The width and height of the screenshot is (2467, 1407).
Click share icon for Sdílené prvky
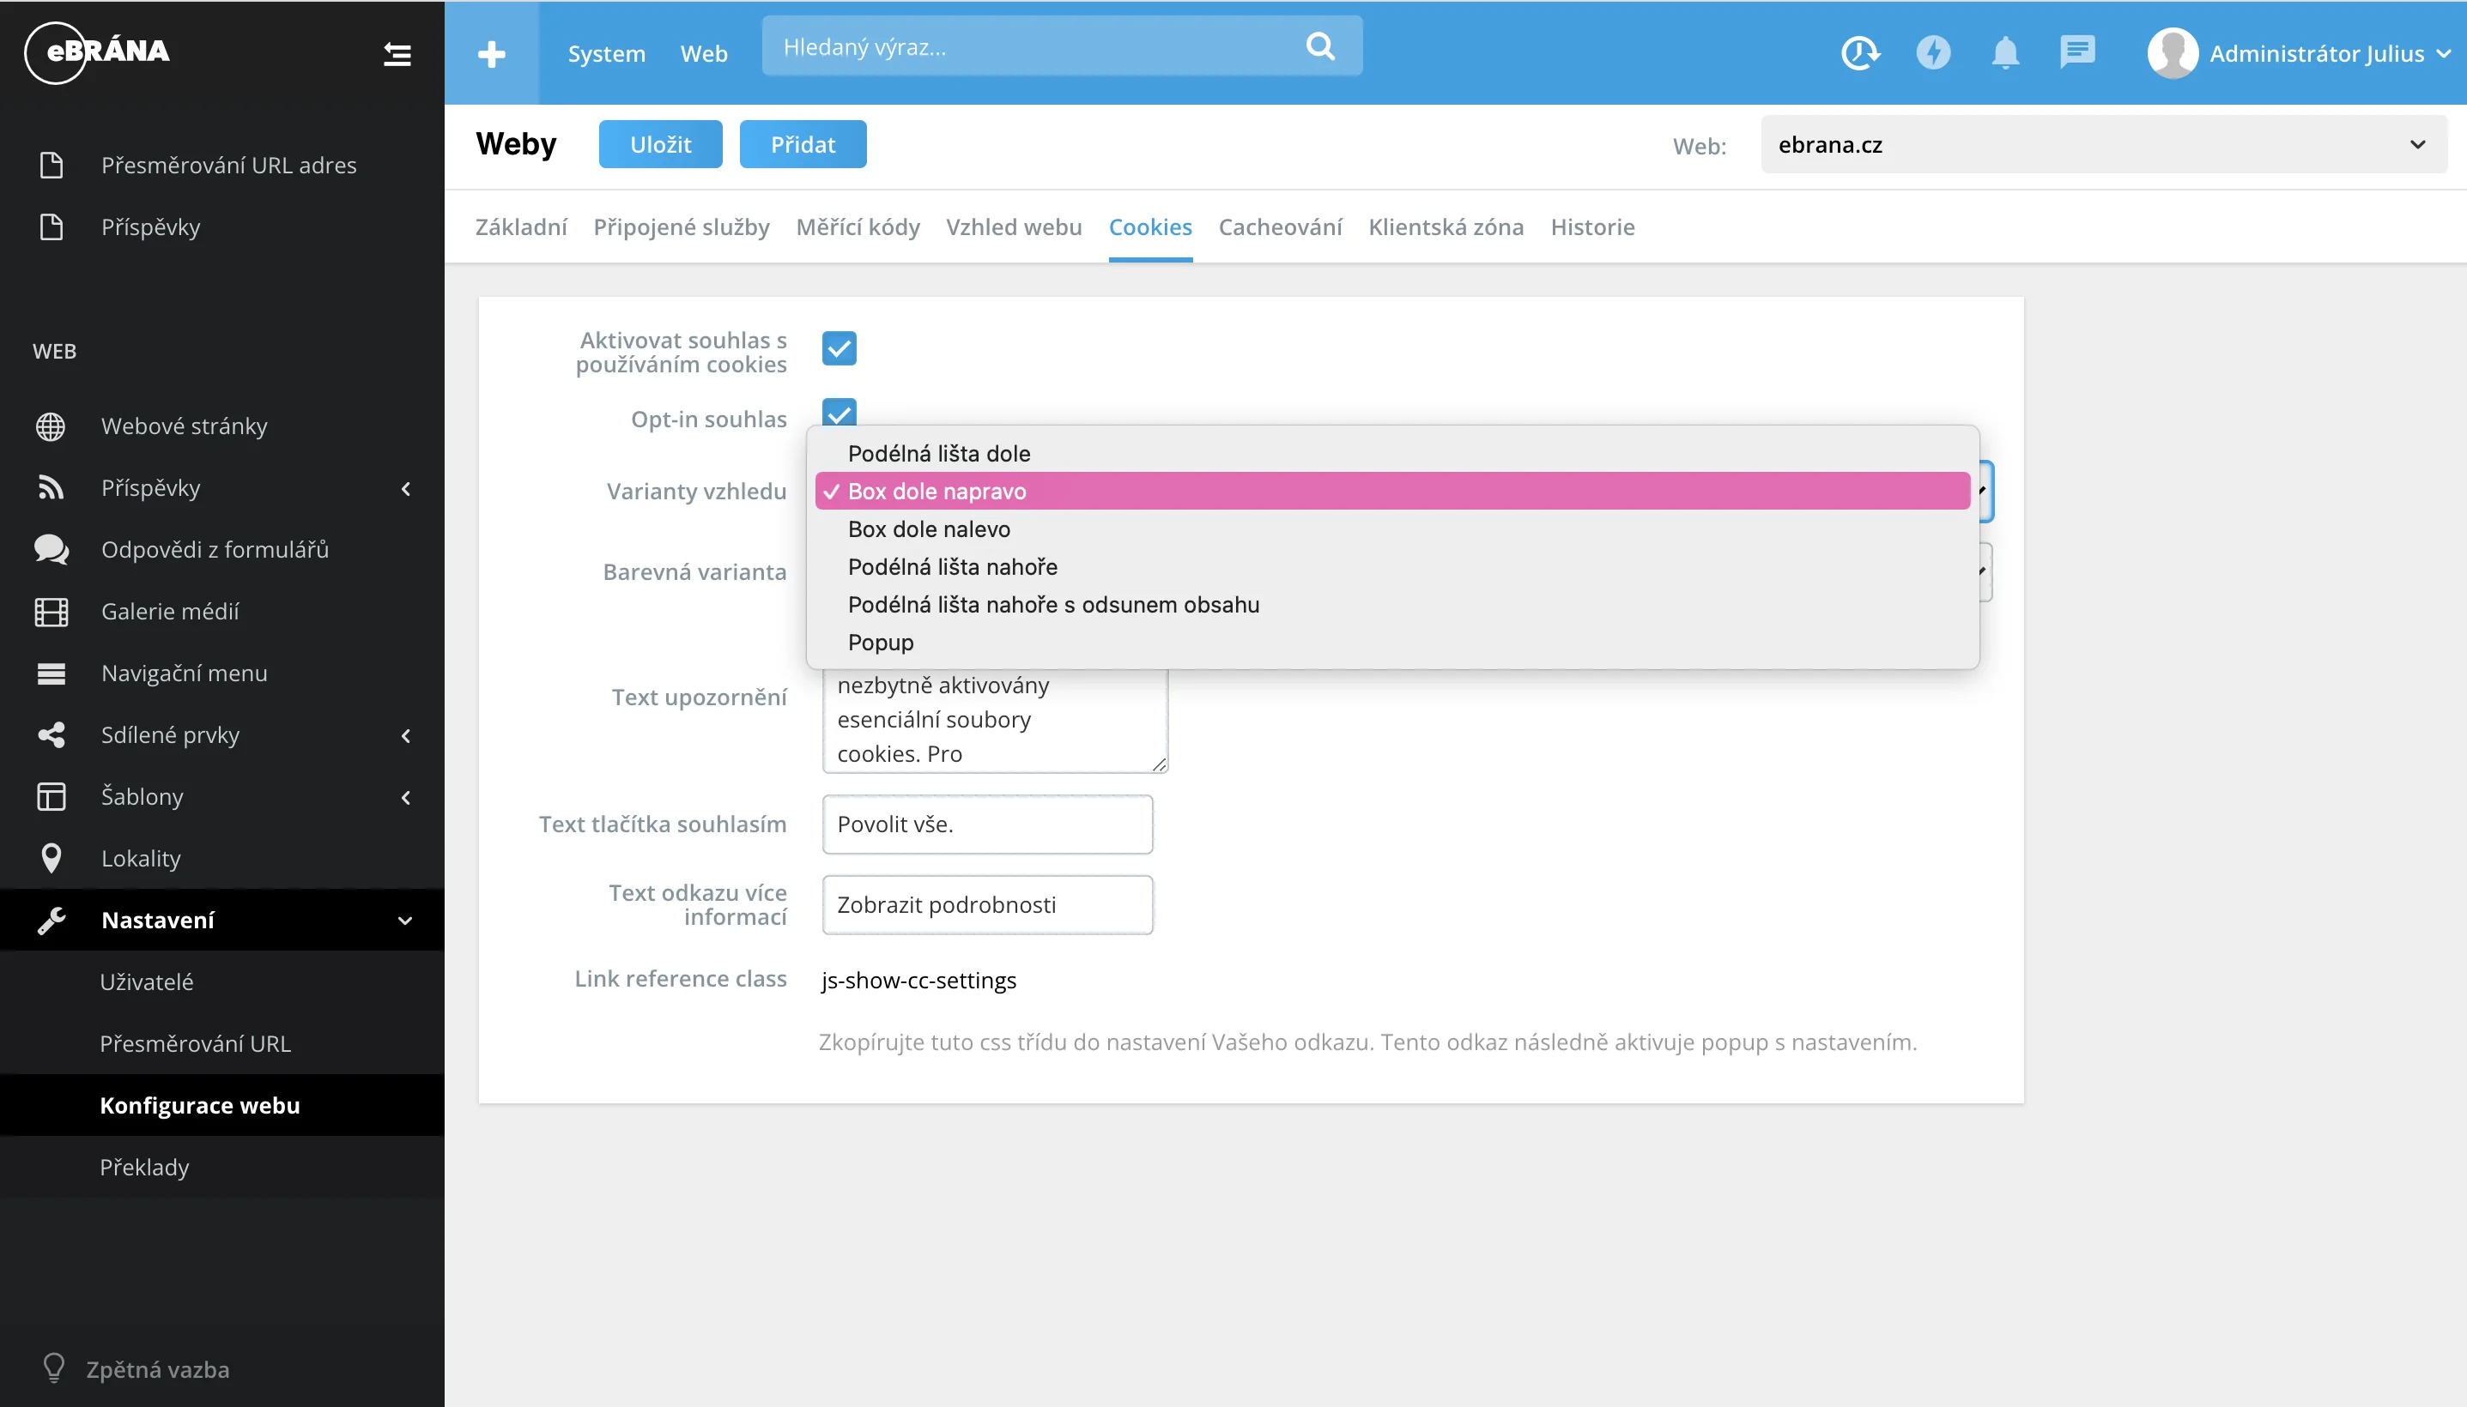point(52,735)
